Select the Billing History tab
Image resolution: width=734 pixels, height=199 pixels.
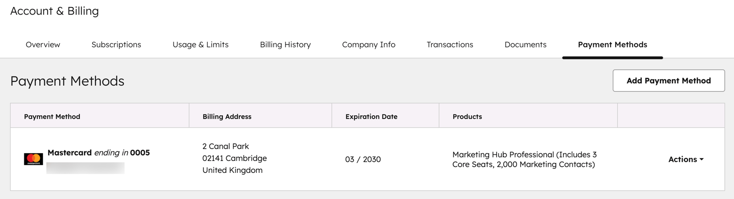click(285, 44)
